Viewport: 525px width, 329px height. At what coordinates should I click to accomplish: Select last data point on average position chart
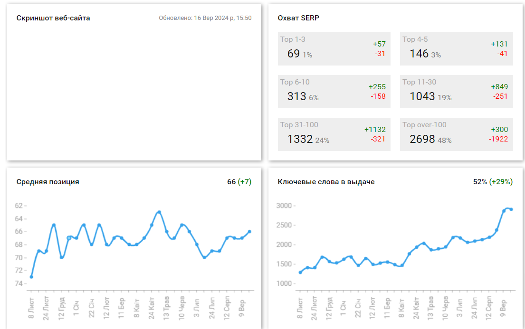[250, 232]
